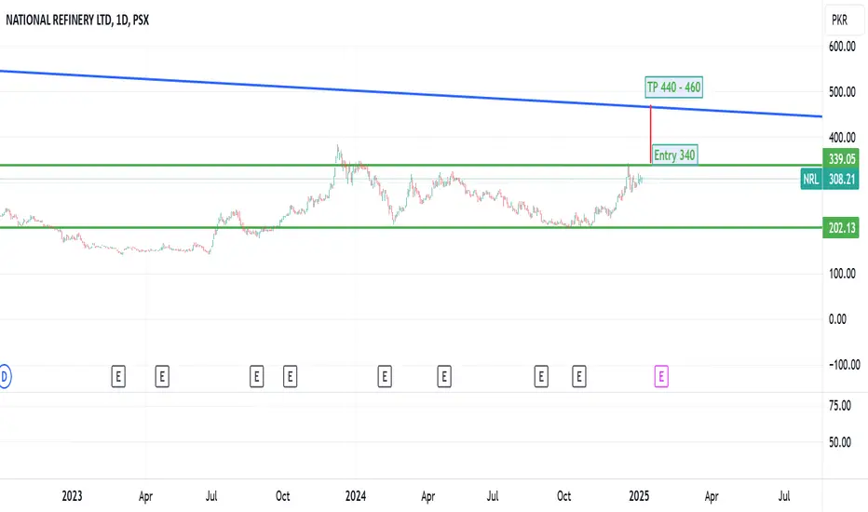Click the earnings E marker between 2024 and Apr 2024

[385, 377]
